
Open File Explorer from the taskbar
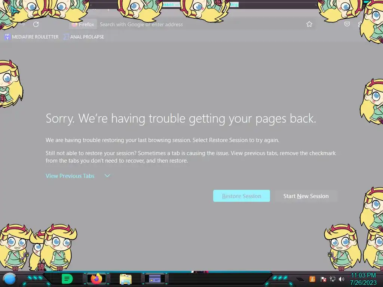tap(126, 279)
